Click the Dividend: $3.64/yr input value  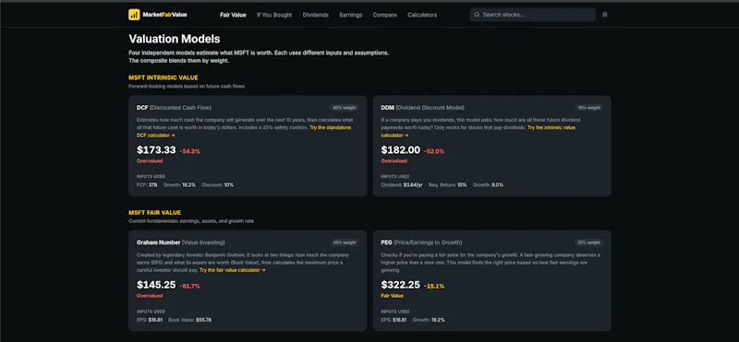click(x=402, y=185)
